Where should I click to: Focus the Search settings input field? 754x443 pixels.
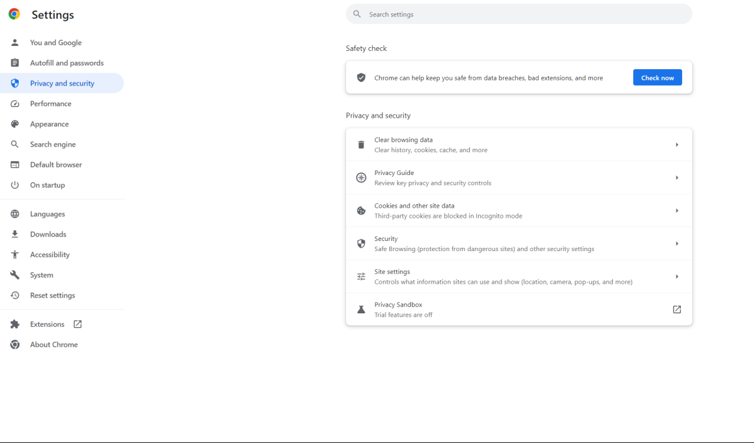(x=519, y=14)
